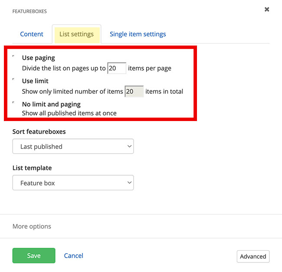Click the items per page number field

pyautogui.click(x=117, y=68)
